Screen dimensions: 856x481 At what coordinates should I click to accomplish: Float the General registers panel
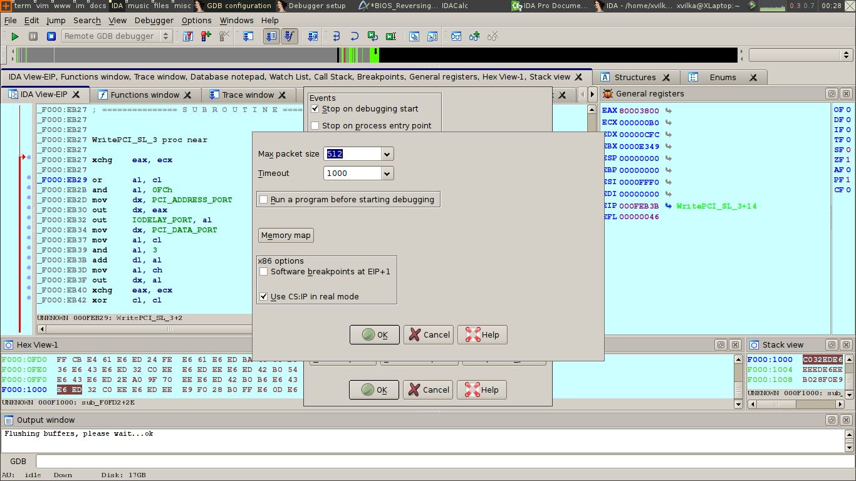point(832,94)
